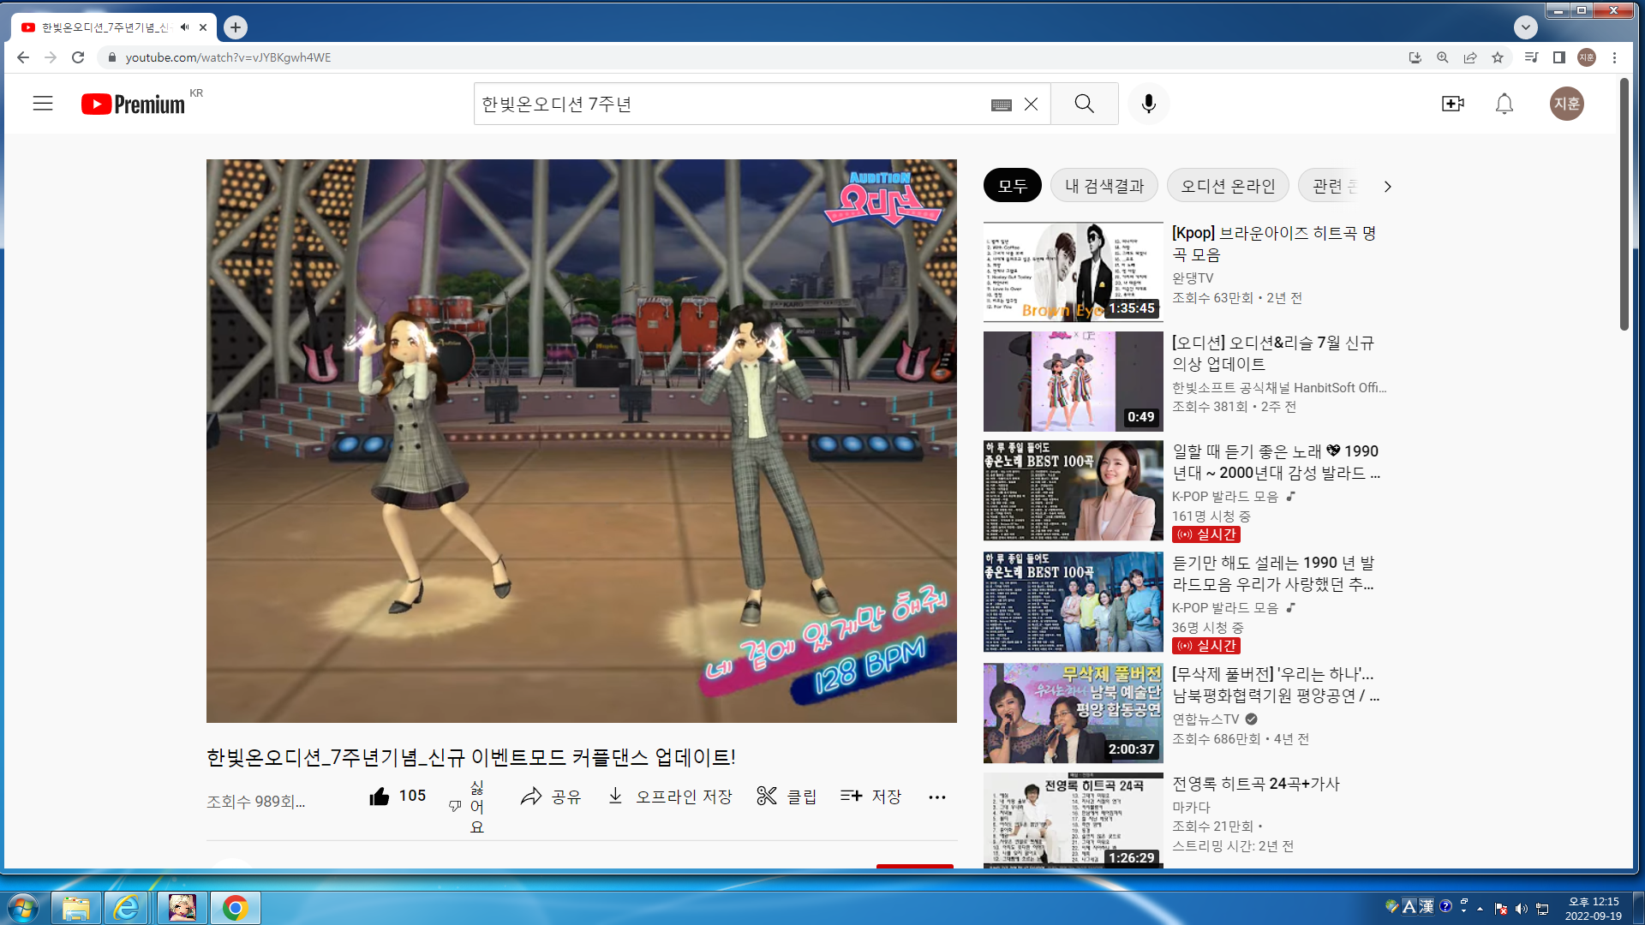1645x925 pixels.
Task: Click the magnifier search button
Action: pos(1084,104)
